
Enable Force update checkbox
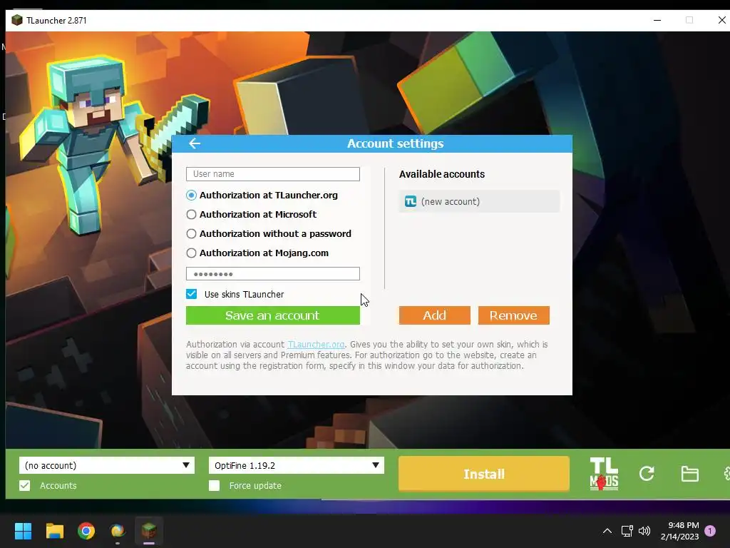[x=214, y=485]
